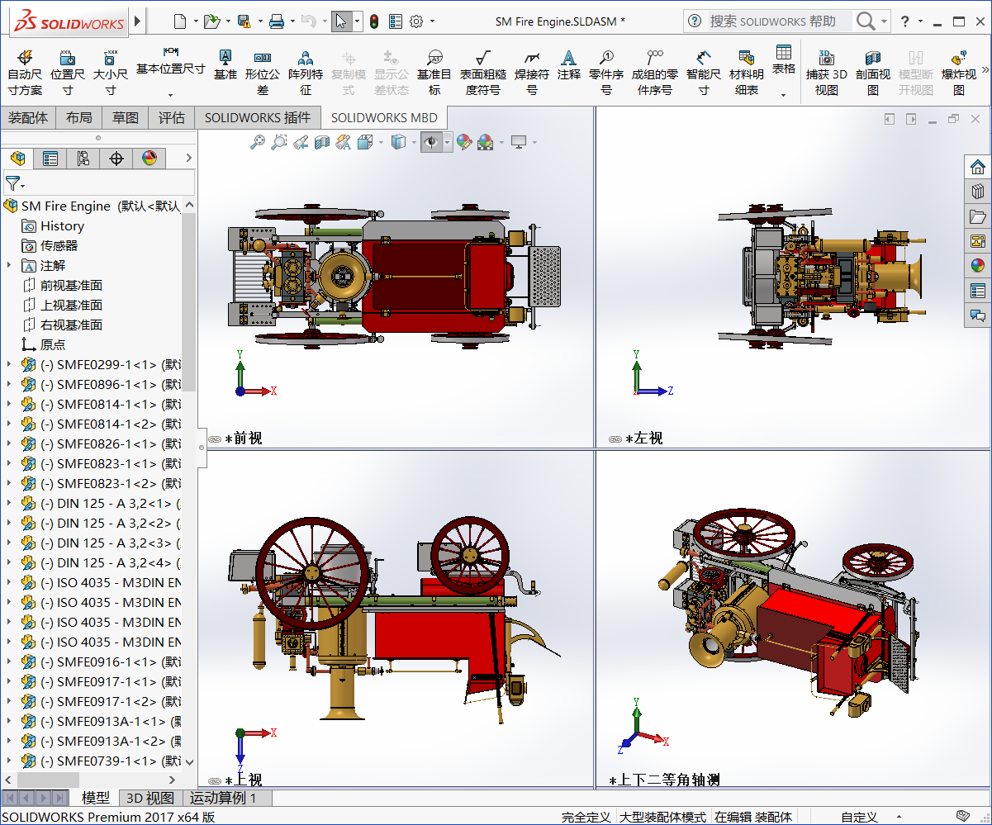Expand the 注解 folder in the tree
Viewport: 992px width, 825px height.
[9, 265]
